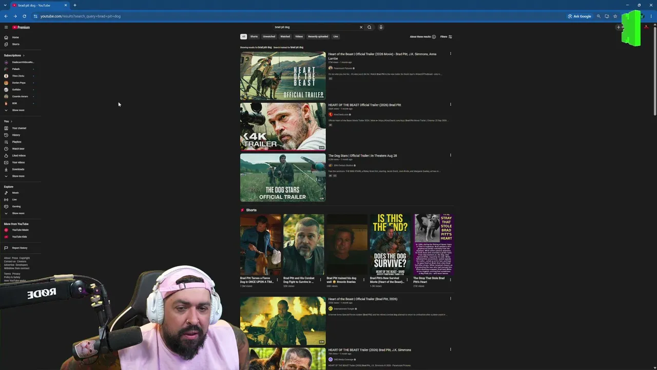
Task: Open Playlists in the sidebar
Action: 16,142
